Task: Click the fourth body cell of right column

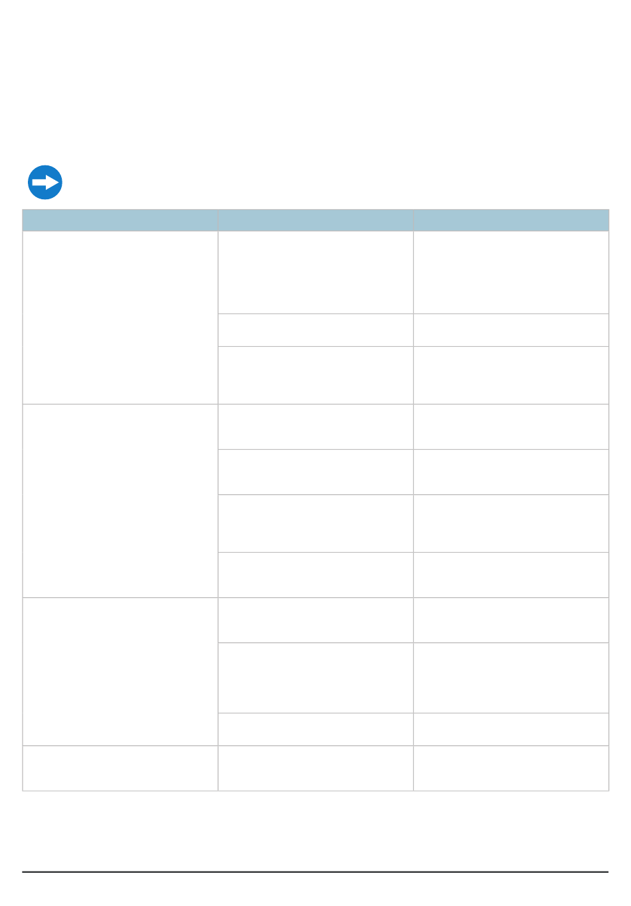Action: [x=511, y=427]
